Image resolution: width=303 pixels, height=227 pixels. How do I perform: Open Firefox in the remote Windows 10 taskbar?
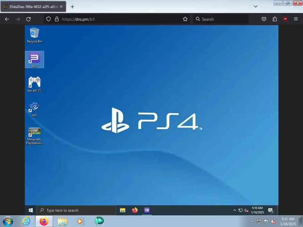coord(135,210)
